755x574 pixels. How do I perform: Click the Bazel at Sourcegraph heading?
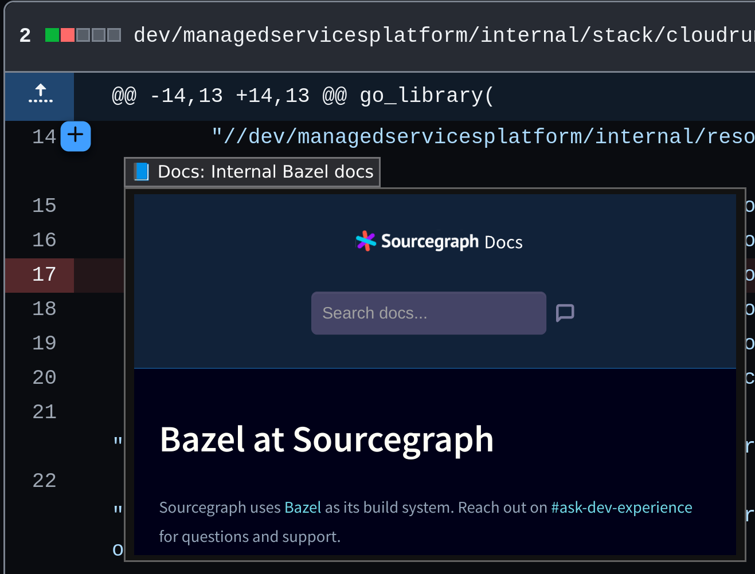(326, 440)
